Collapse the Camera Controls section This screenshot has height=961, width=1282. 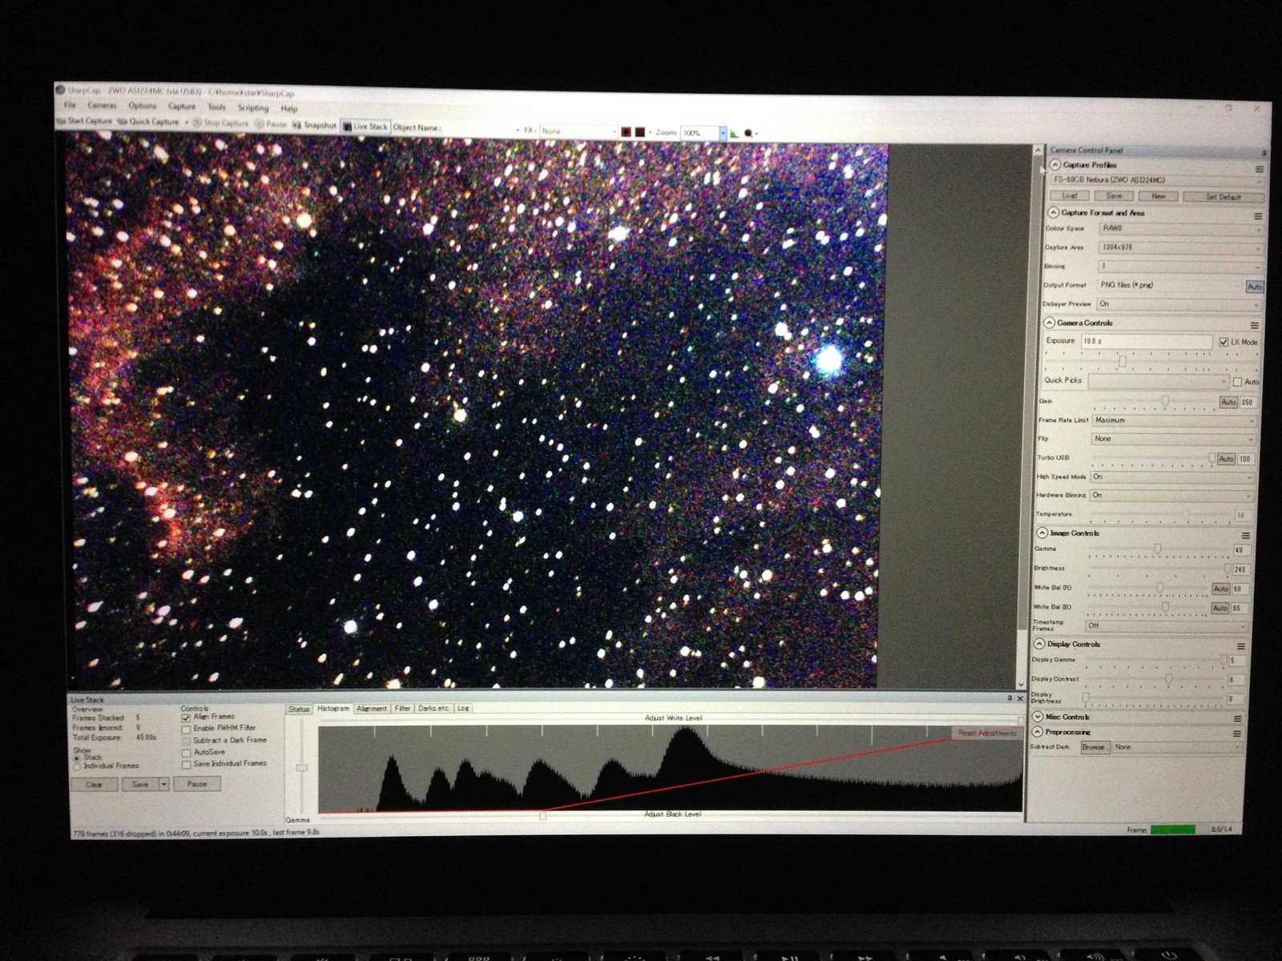1050,323
